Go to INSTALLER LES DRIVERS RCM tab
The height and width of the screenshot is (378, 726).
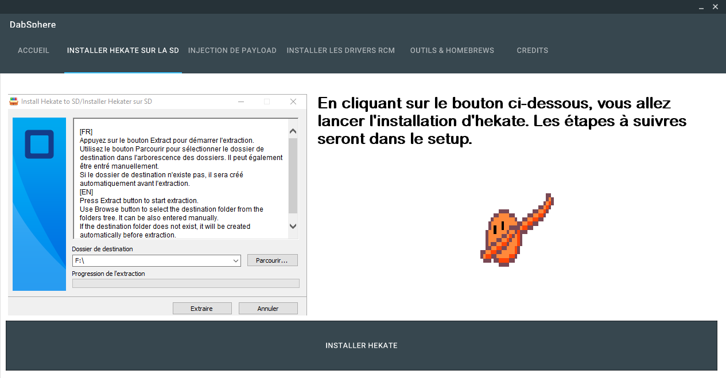(x=341, y=50)
